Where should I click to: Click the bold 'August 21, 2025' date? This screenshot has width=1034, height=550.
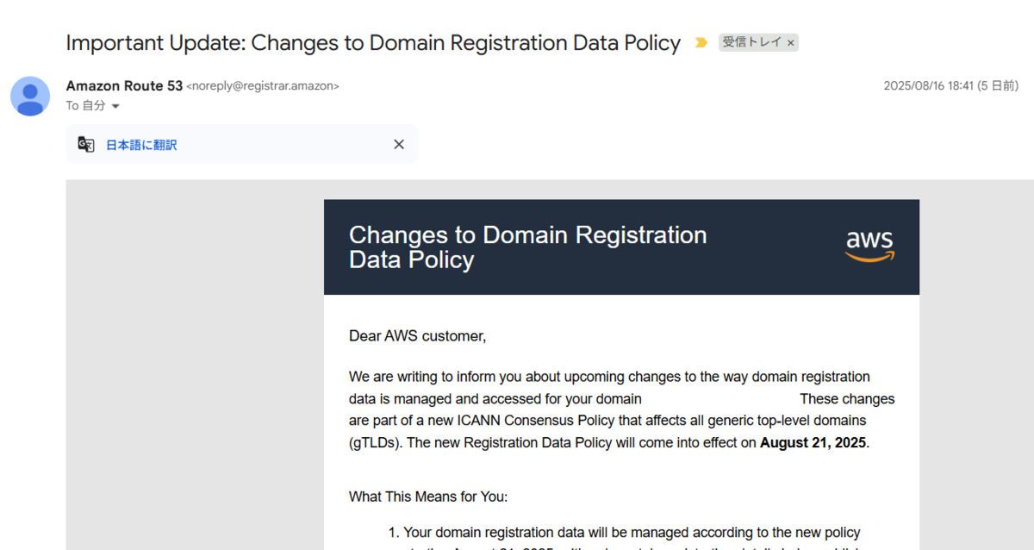(813, 443)
